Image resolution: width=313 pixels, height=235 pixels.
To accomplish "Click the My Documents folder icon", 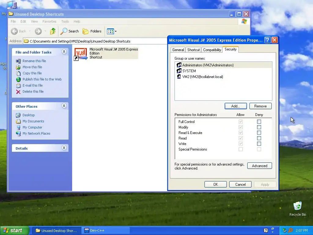I will tap(18, 121).
